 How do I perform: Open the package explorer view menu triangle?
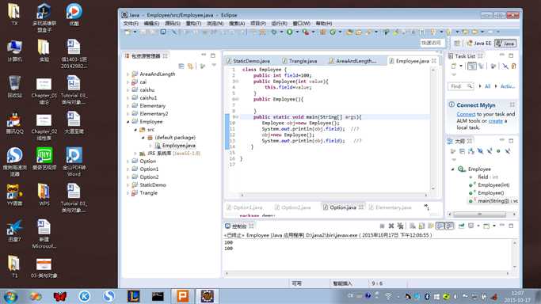[x=214, y=66]
